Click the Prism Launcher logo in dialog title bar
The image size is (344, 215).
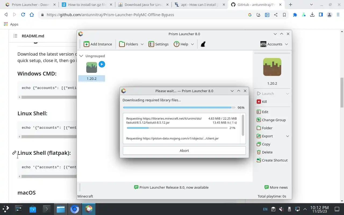(124, 91)
